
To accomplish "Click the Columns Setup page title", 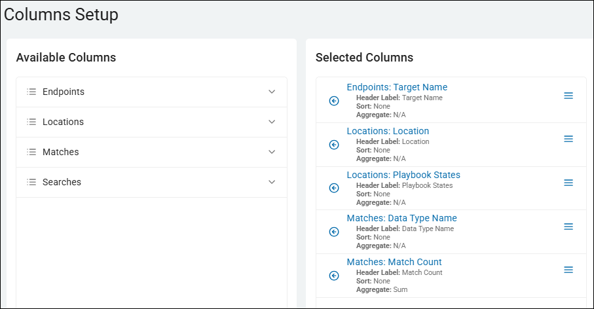I will [x=61, y=15].
